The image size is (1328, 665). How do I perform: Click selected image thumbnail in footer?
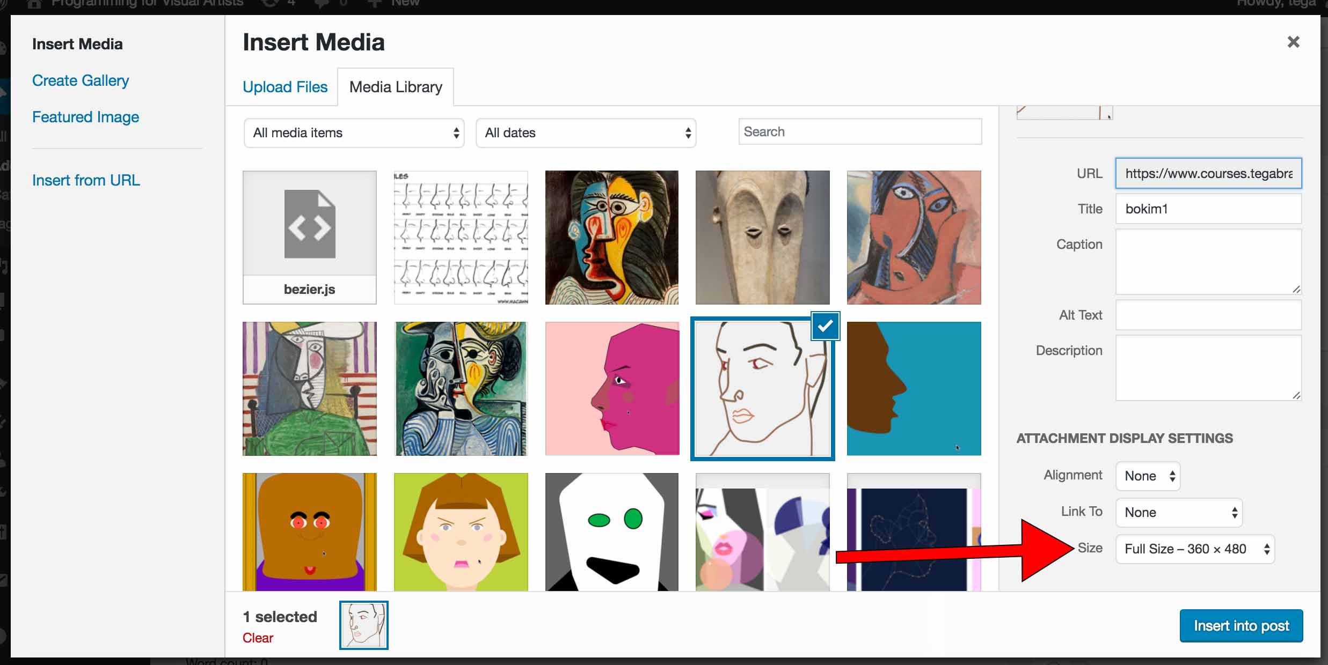point(364,625)
